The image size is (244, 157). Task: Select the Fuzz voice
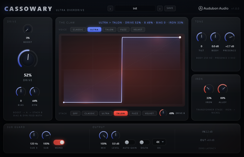pyautogui.click(x=123, y=30)
